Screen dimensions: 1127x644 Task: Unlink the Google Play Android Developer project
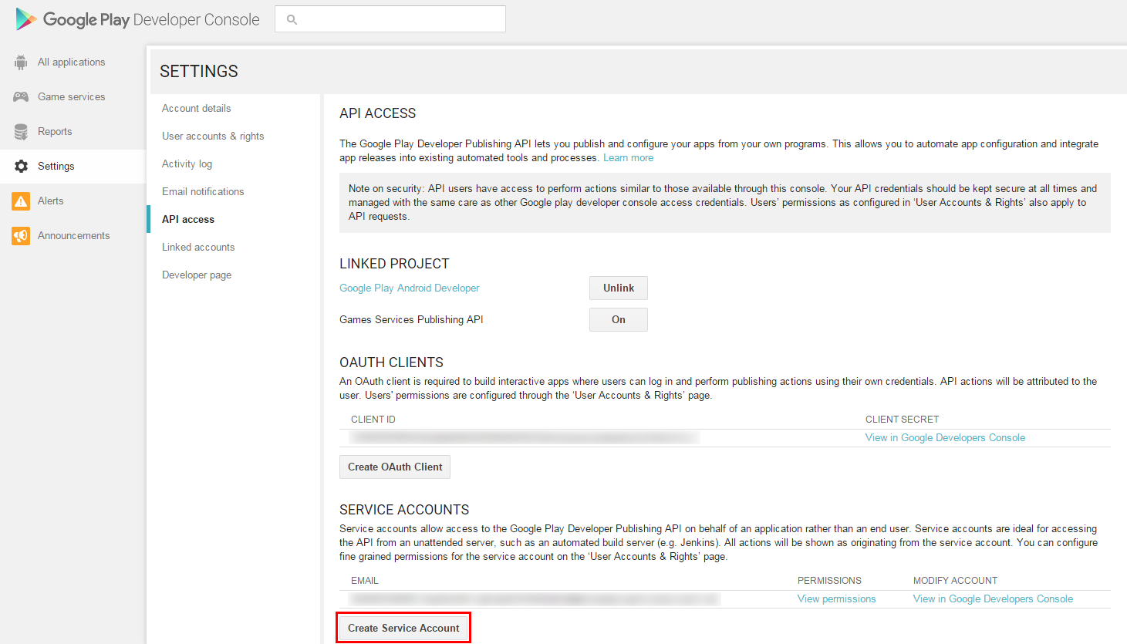[618, 288]
